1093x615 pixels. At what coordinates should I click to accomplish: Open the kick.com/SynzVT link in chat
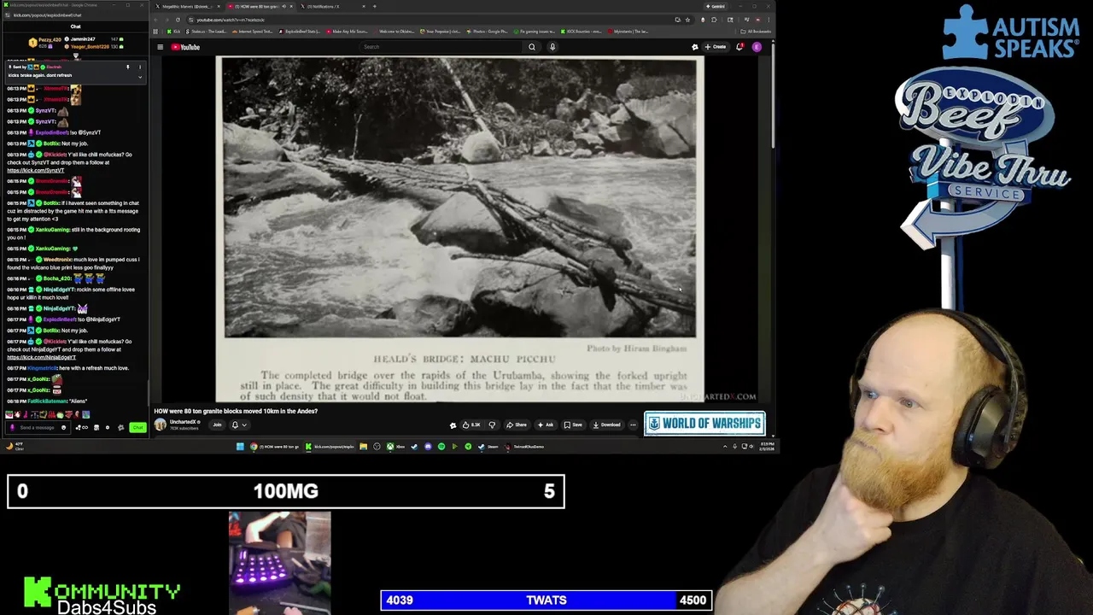point(36,170)
